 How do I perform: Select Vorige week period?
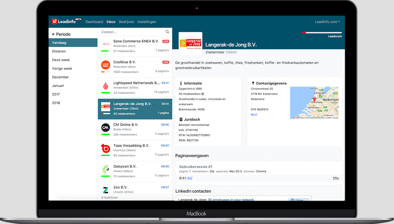coord(73,69)
